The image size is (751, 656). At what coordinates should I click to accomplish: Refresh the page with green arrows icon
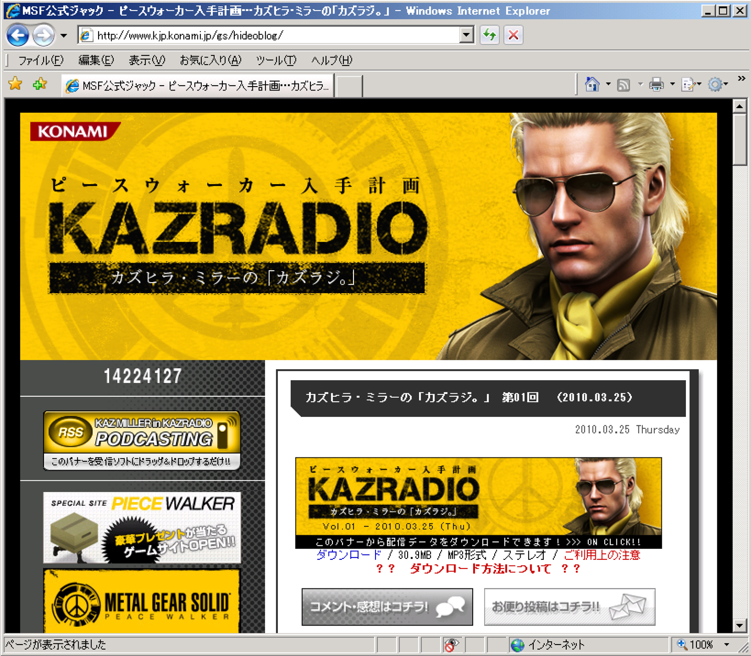pos(490,35)
